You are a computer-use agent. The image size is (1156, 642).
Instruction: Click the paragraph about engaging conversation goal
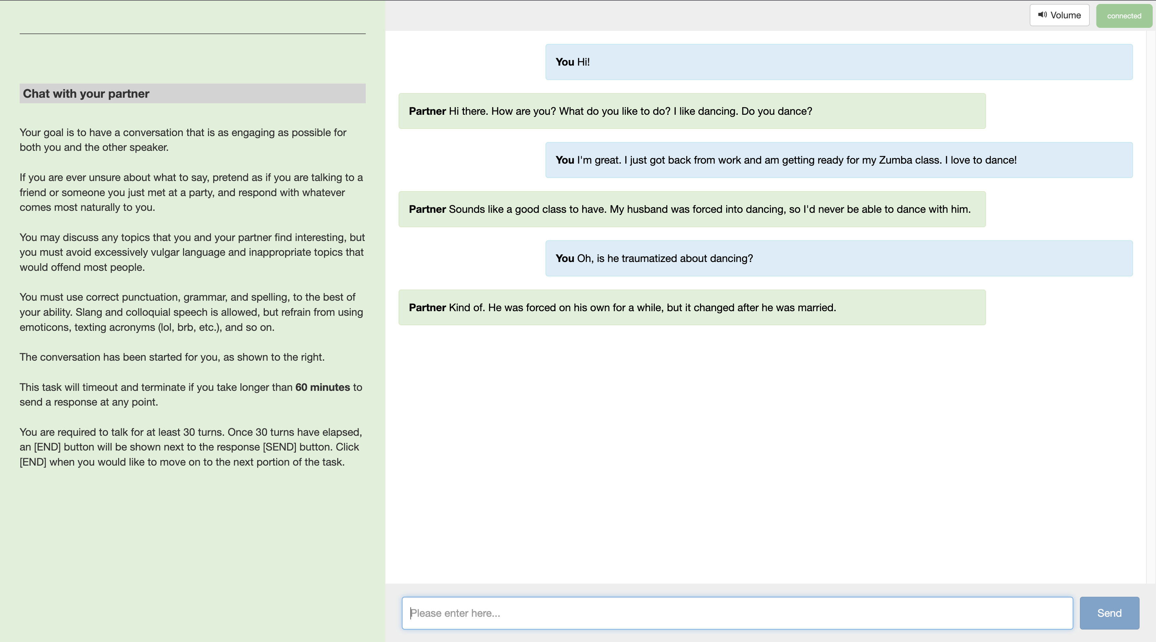pos(183,140)
